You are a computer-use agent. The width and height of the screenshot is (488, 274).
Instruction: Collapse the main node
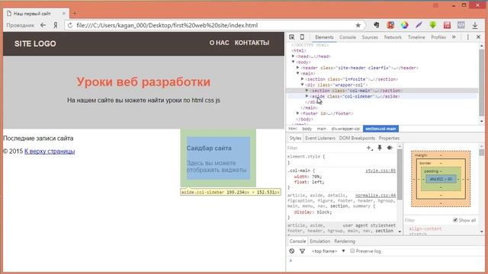click(298, 73)
